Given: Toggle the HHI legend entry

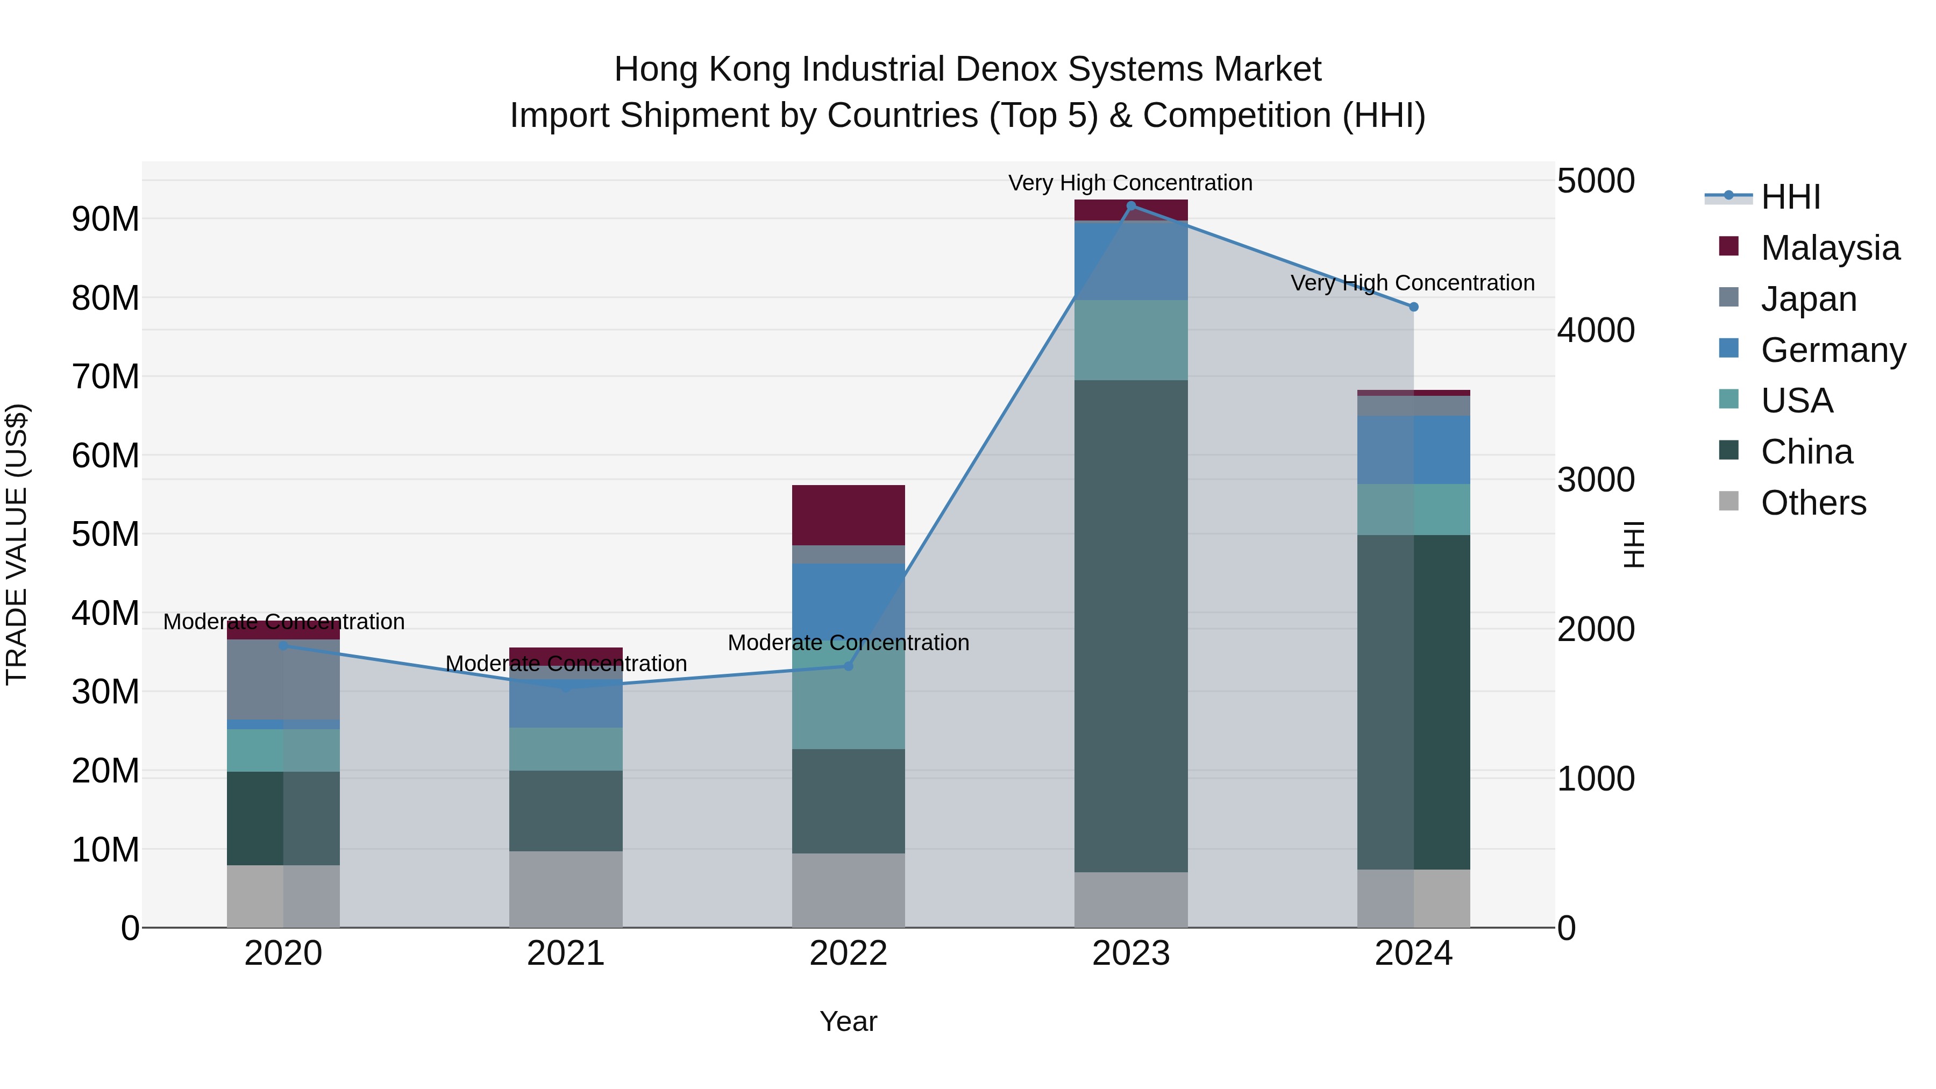Looking at the screenshot, I should [1763, 197].
